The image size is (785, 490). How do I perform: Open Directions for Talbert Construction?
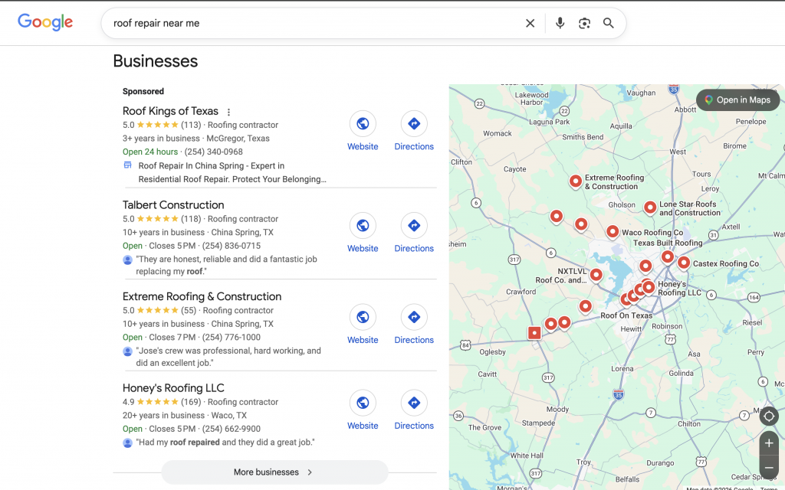(x=414, y=225)
